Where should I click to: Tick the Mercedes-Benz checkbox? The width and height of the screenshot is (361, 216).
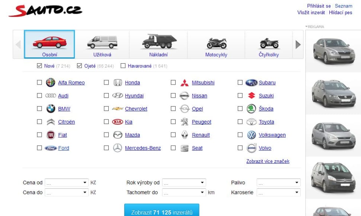106,148
